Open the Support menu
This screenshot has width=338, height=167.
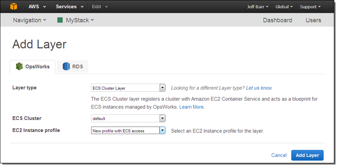click(x=311, y=7)
